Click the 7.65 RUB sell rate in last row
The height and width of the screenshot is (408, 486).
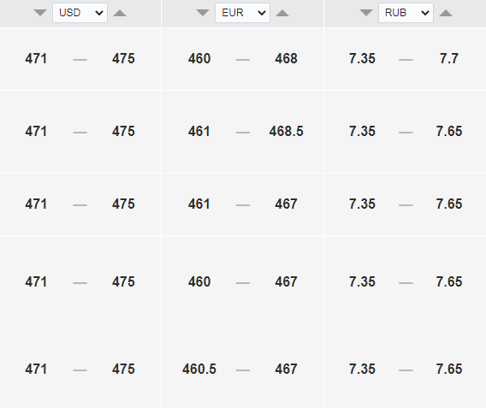pyautogui.click(x=449, y=369)
